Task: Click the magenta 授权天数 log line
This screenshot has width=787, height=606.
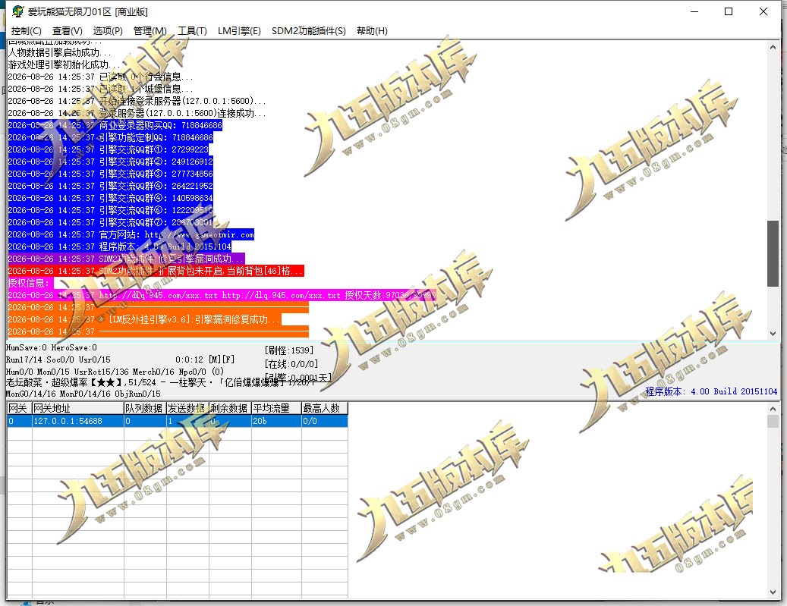Action: click(x=222, y=295)
